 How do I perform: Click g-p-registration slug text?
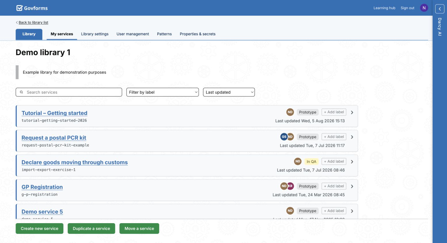coord(39,194)
